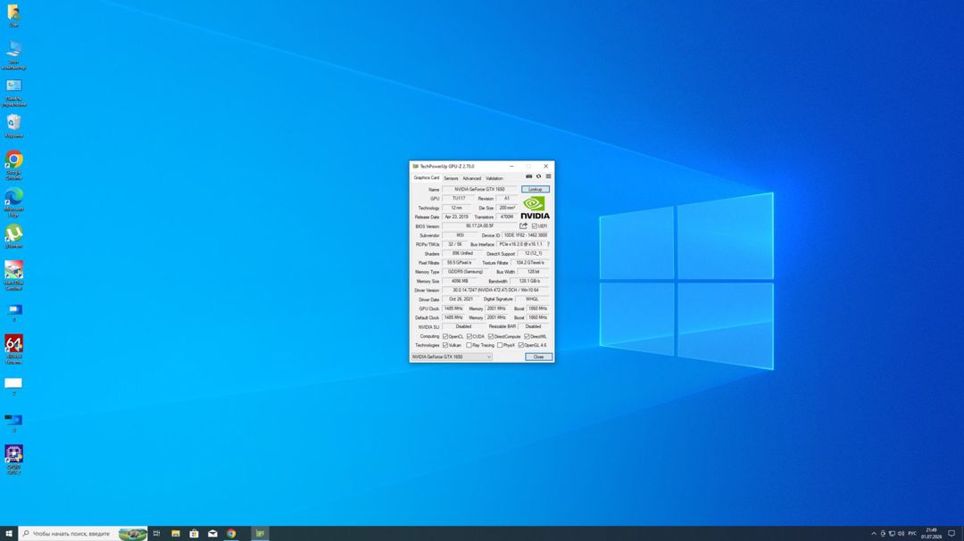Screen dimensions: 964x541
Task: Click the BIOS save/share icon
Action: (x=523, y=226)
